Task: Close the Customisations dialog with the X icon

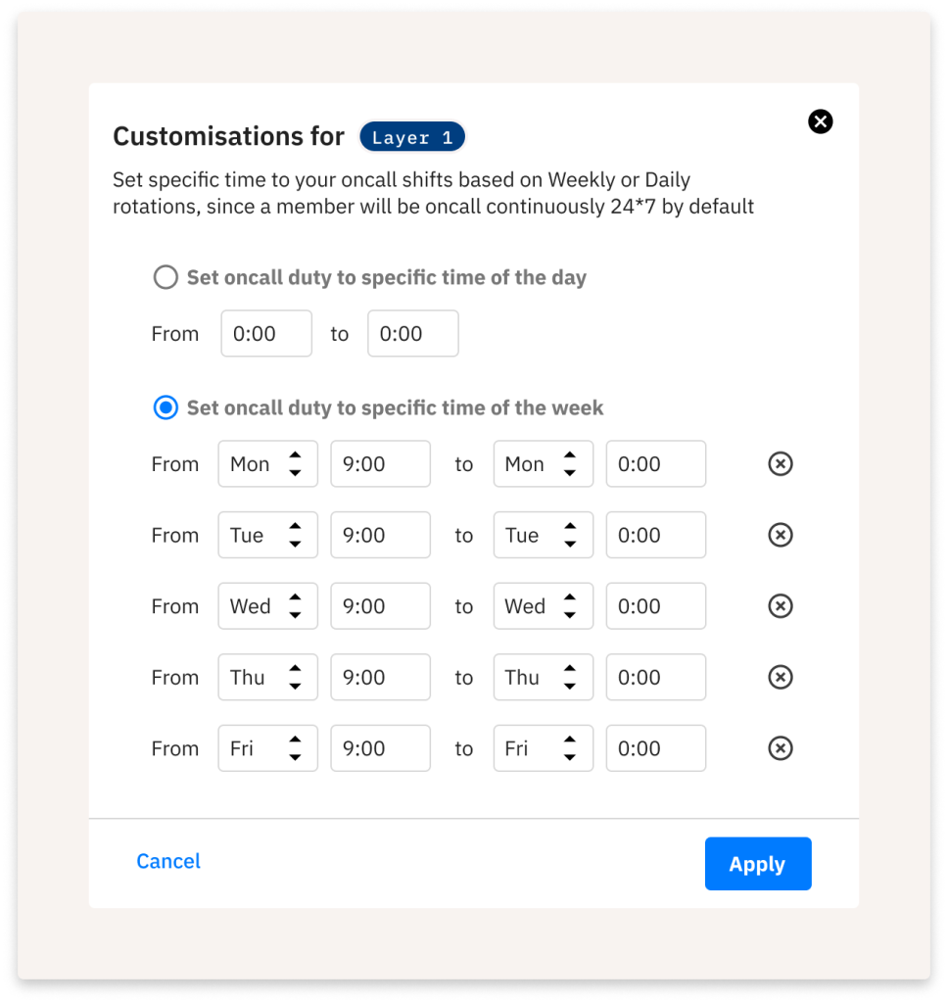Action: (820, 121)
